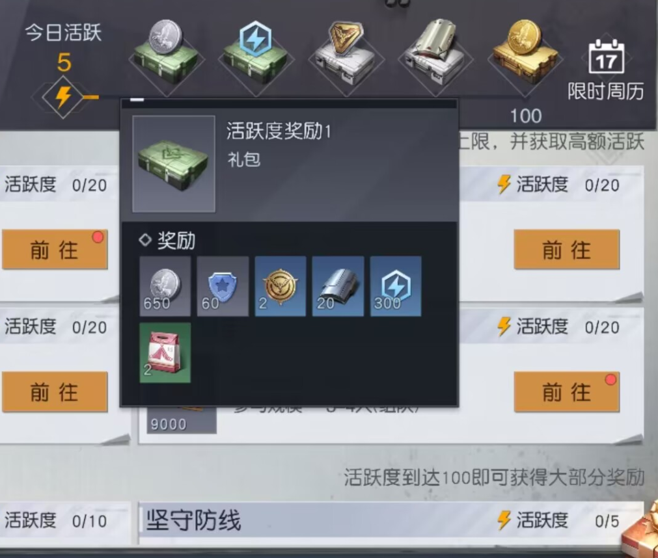Tap the 650 silver coin reward item

pyautogui.click(x=165, y=286)
